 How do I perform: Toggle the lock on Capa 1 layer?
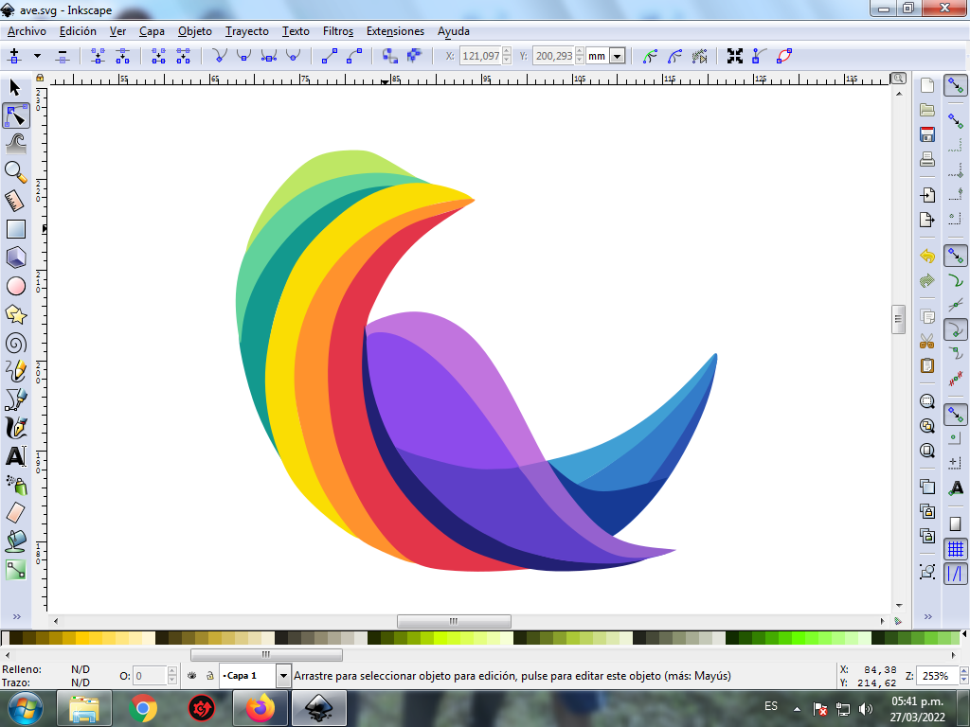[x=209, y=676]
